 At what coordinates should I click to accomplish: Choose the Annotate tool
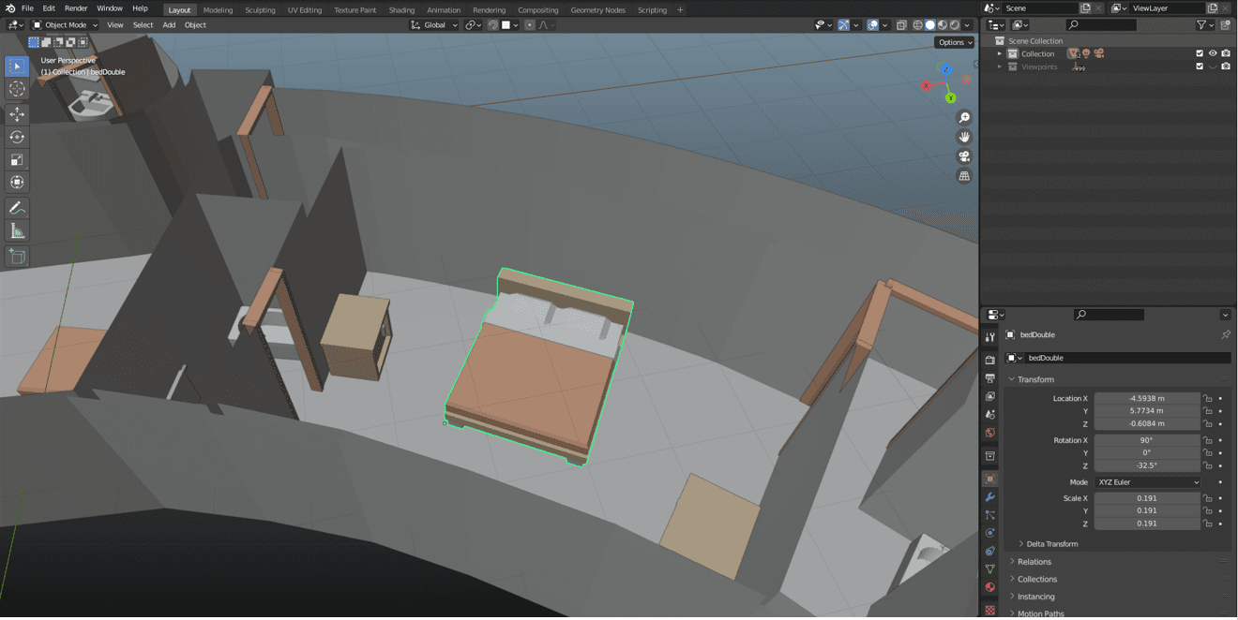click(17, 208)
